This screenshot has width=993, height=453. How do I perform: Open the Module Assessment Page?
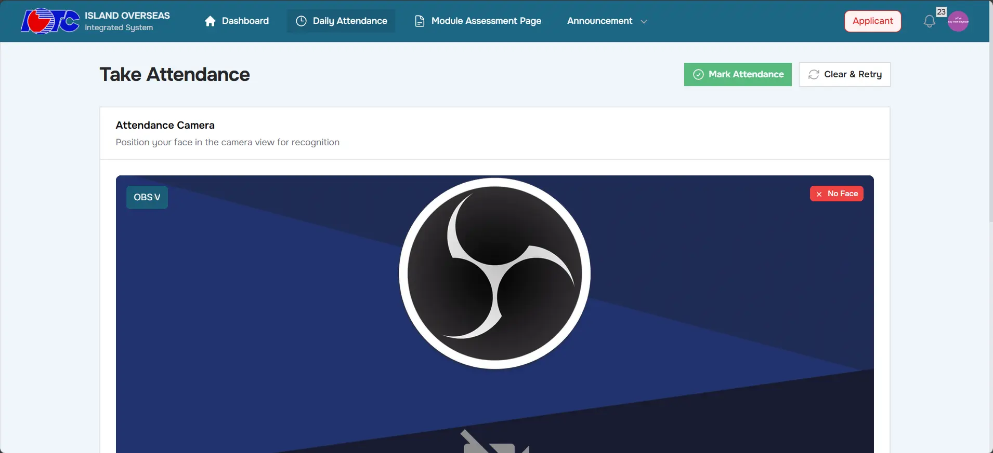point(486,21)
